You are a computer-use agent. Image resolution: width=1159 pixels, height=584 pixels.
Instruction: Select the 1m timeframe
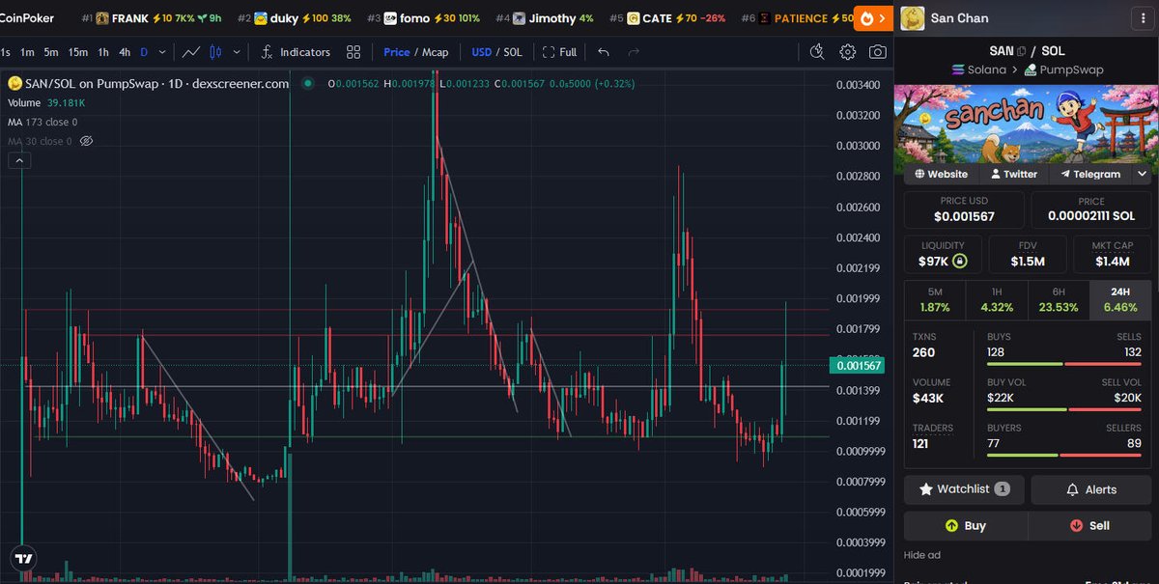point(28,52)
